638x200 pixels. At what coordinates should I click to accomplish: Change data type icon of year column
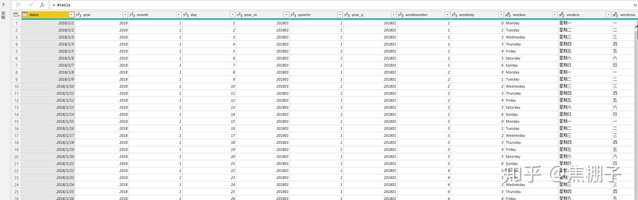tap(79, 15)
